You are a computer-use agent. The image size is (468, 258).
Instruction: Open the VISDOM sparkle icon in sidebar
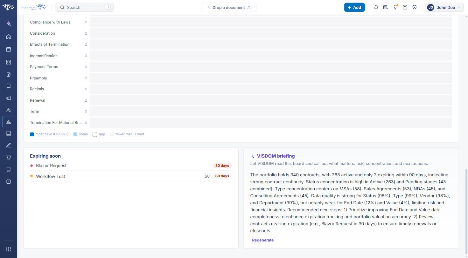pos(9,24)
